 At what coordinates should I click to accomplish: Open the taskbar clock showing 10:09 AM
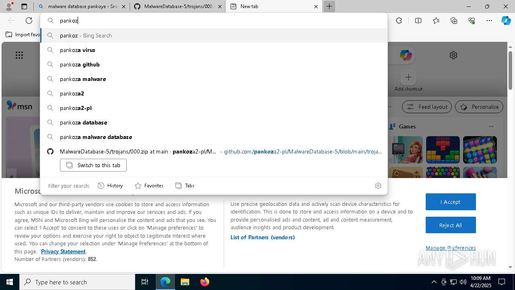(x=480, y=282)
